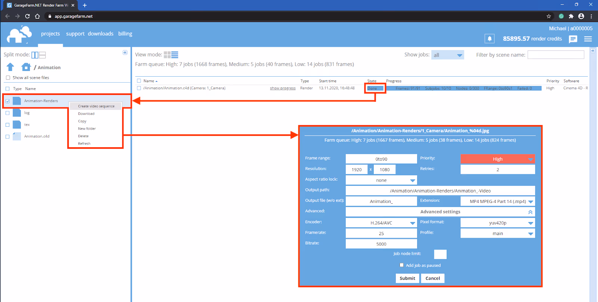Reload the page

coord(27,16)
